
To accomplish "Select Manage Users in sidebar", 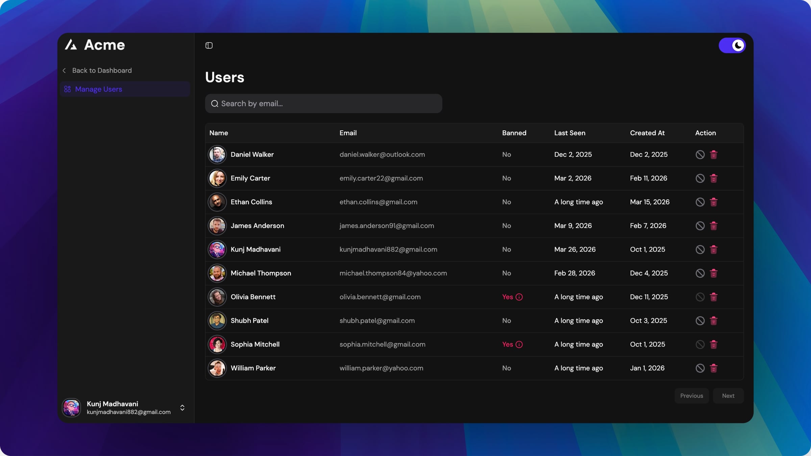I will [x=98, y=89].
